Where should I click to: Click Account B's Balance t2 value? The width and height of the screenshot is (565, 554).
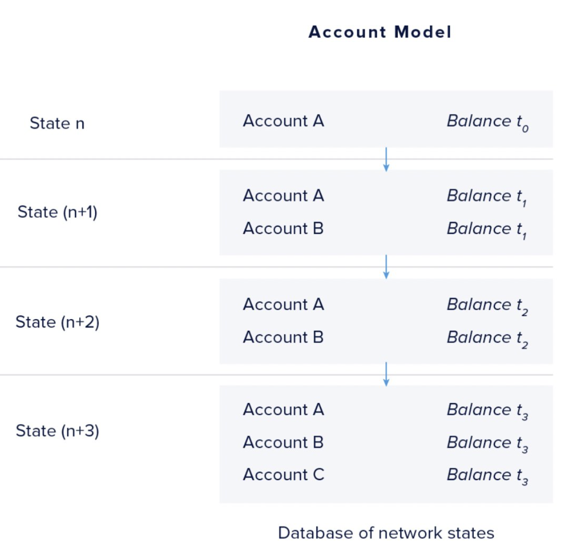[x=487, y=338]
